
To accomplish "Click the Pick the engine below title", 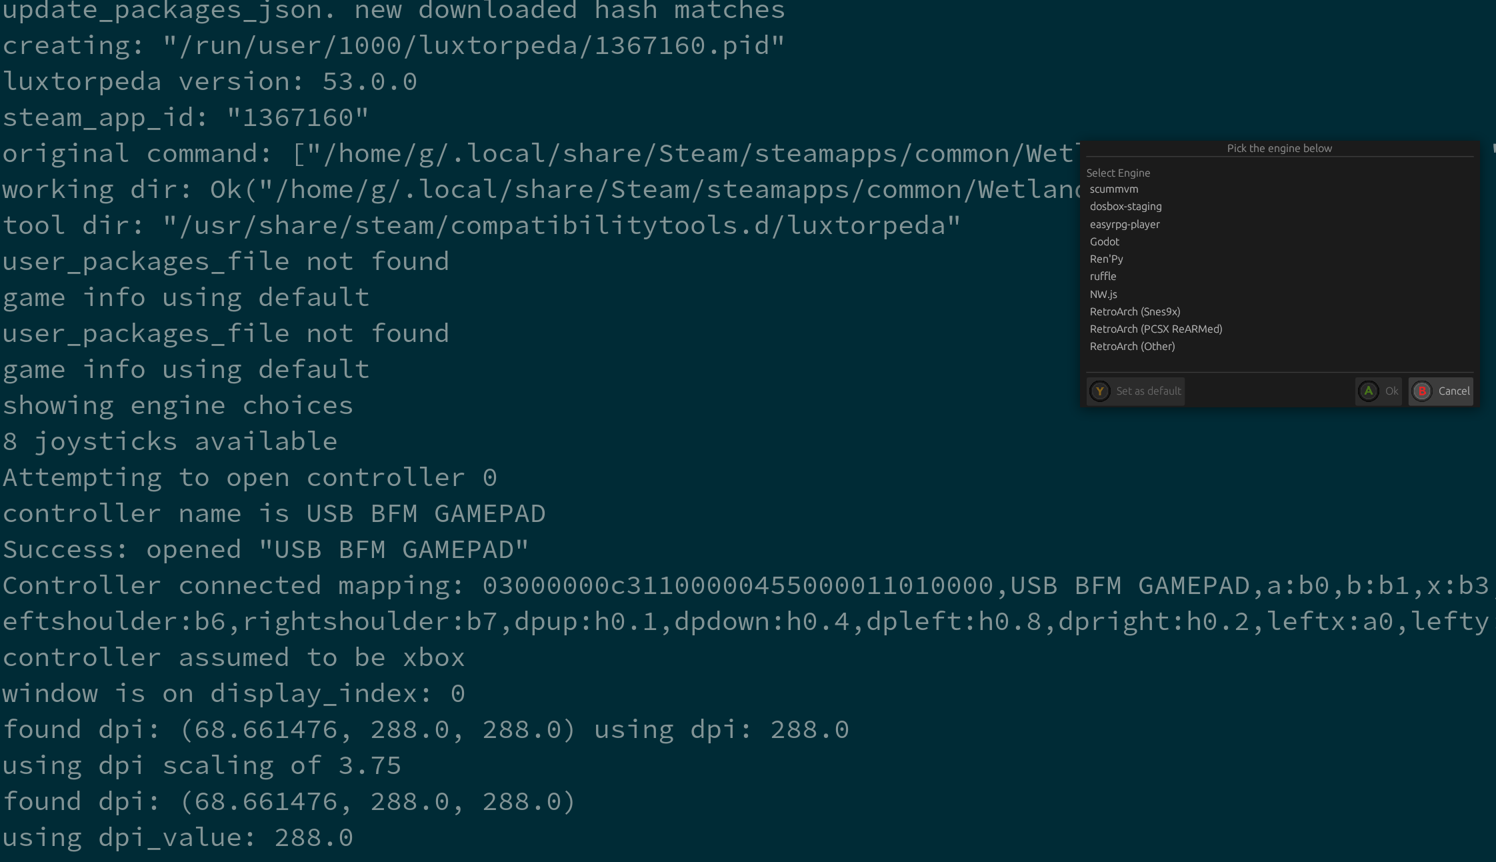I will pos(1281,148).
